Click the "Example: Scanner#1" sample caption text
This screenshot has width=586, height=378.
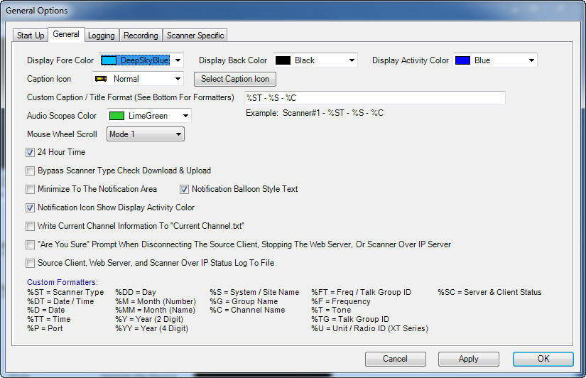click(315, 113)
